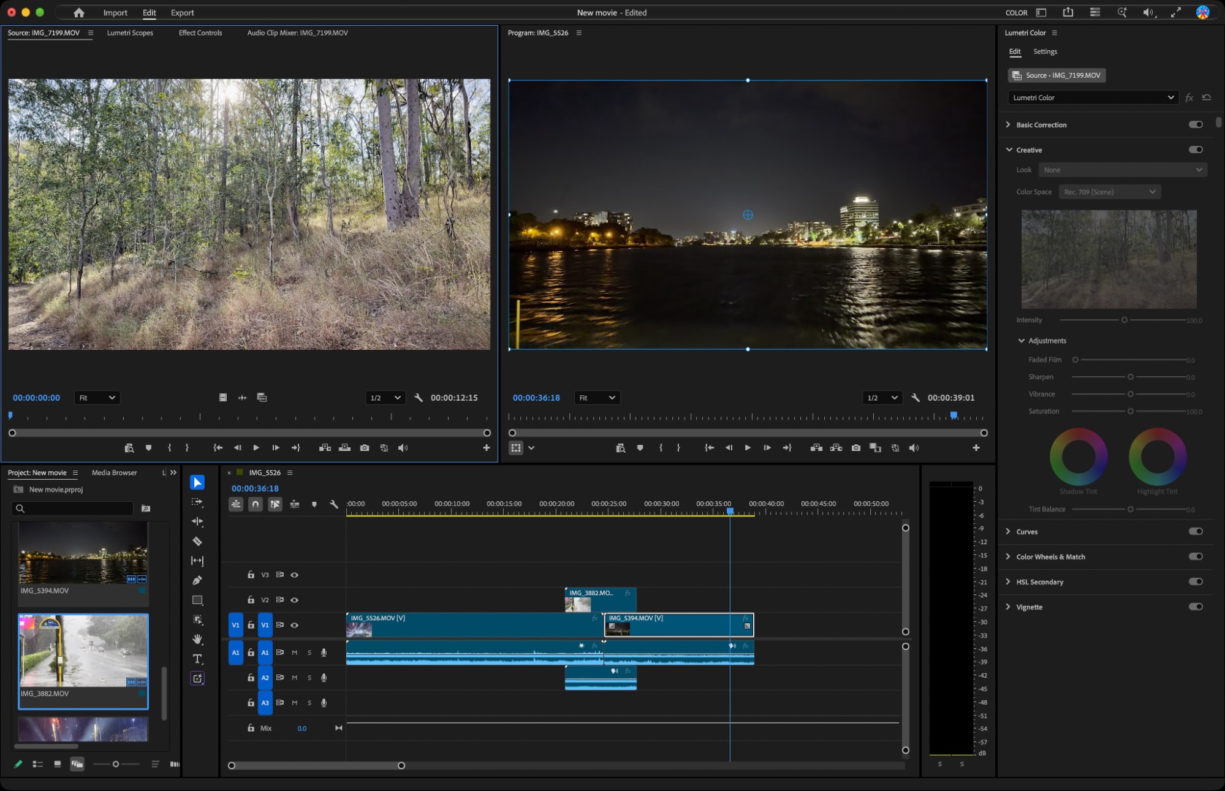Adjust Intensity slider handle
The width and height of the screenshot is (1225, 791).
click(1124, 320)
